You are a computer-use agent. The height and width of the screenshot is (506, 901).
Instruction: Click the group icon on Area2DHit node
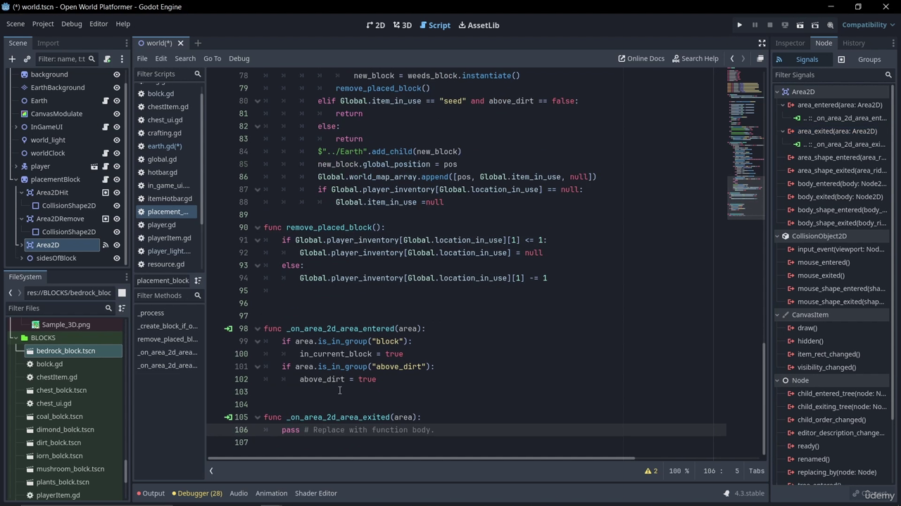click(x=106, y=193)
